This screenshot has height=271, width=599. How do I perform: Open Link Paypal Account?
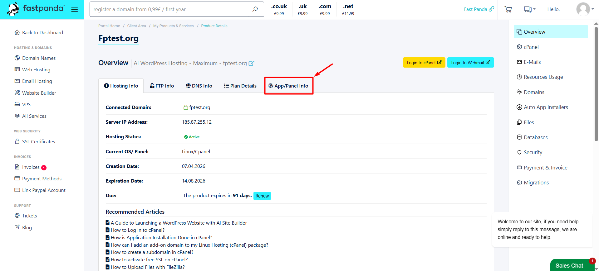click(40, 190)
